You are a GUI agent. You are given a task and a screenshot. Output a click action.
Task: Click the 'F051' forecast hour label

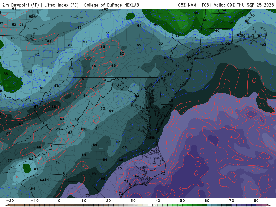tap(207, 5)
